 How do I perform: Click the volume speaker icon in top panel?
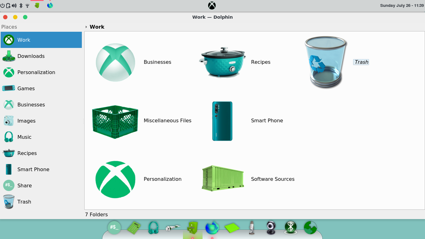pos(14,6)
